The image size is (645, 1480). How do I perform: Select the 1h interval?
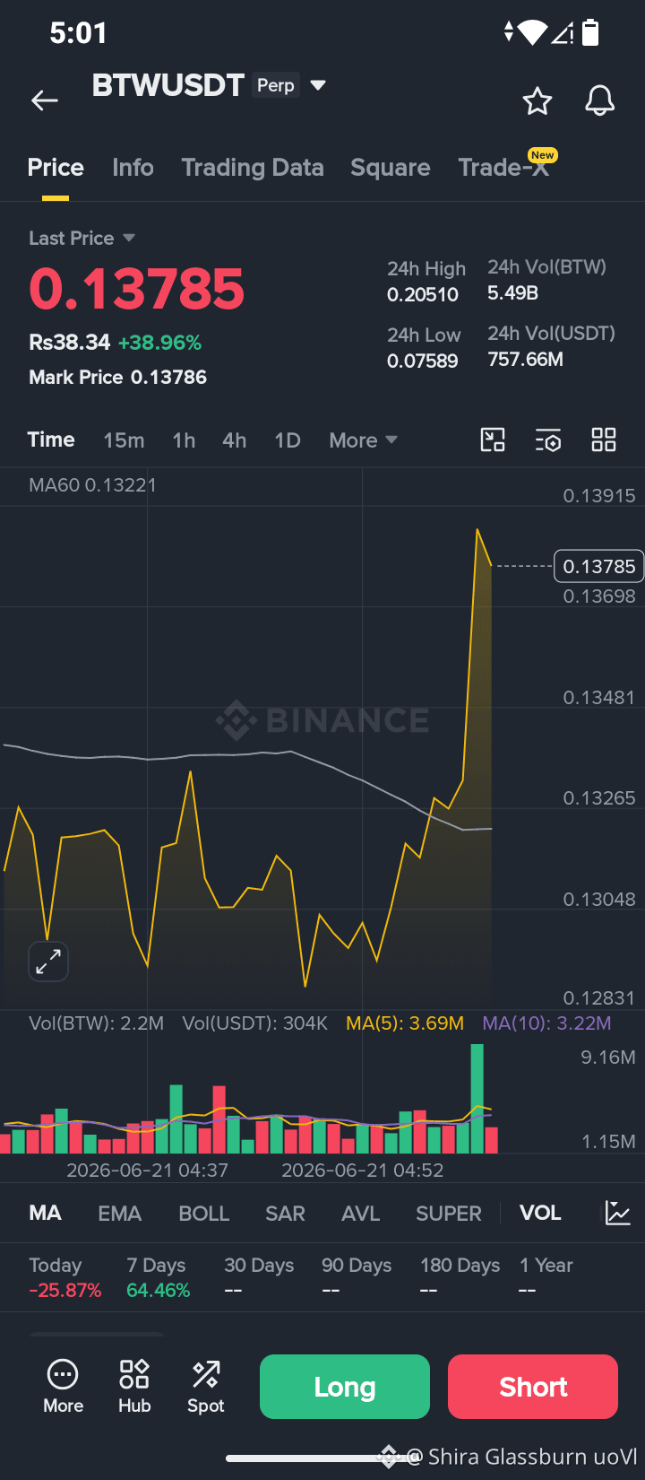coord(184,440)
